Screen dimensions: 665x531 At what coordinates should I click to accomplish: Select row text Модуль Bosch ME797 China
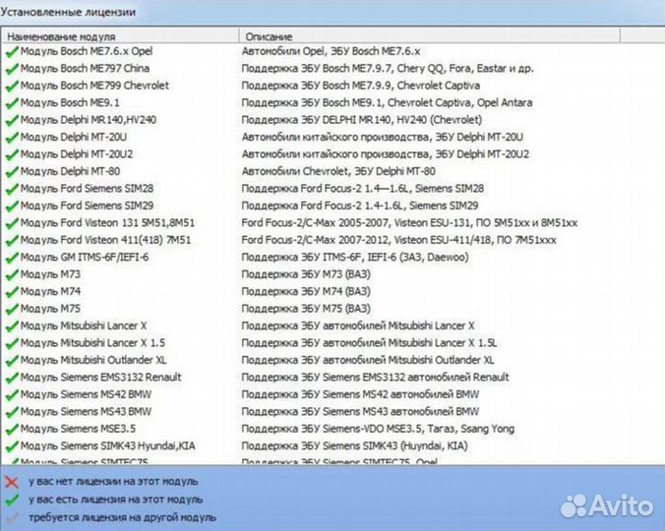tap(85, 68)
